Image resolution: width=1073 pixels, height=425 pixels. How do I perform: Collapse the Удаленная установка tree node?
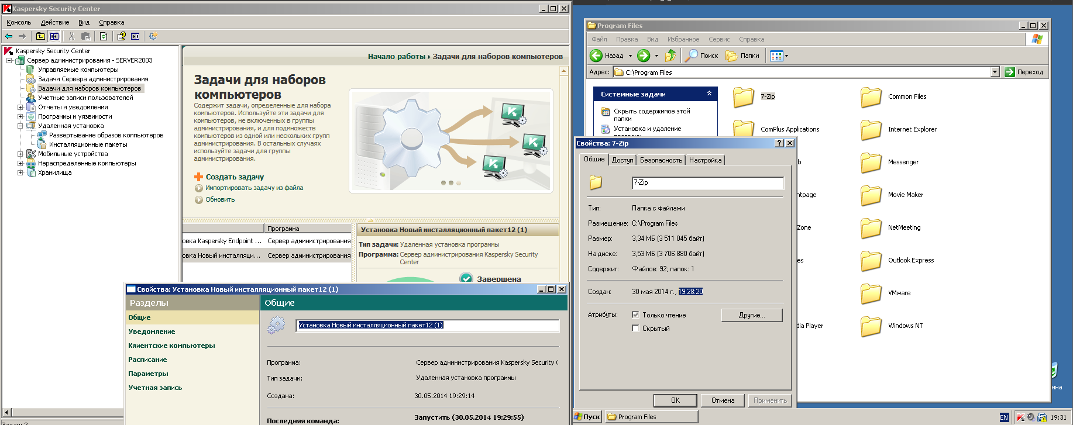20,126
